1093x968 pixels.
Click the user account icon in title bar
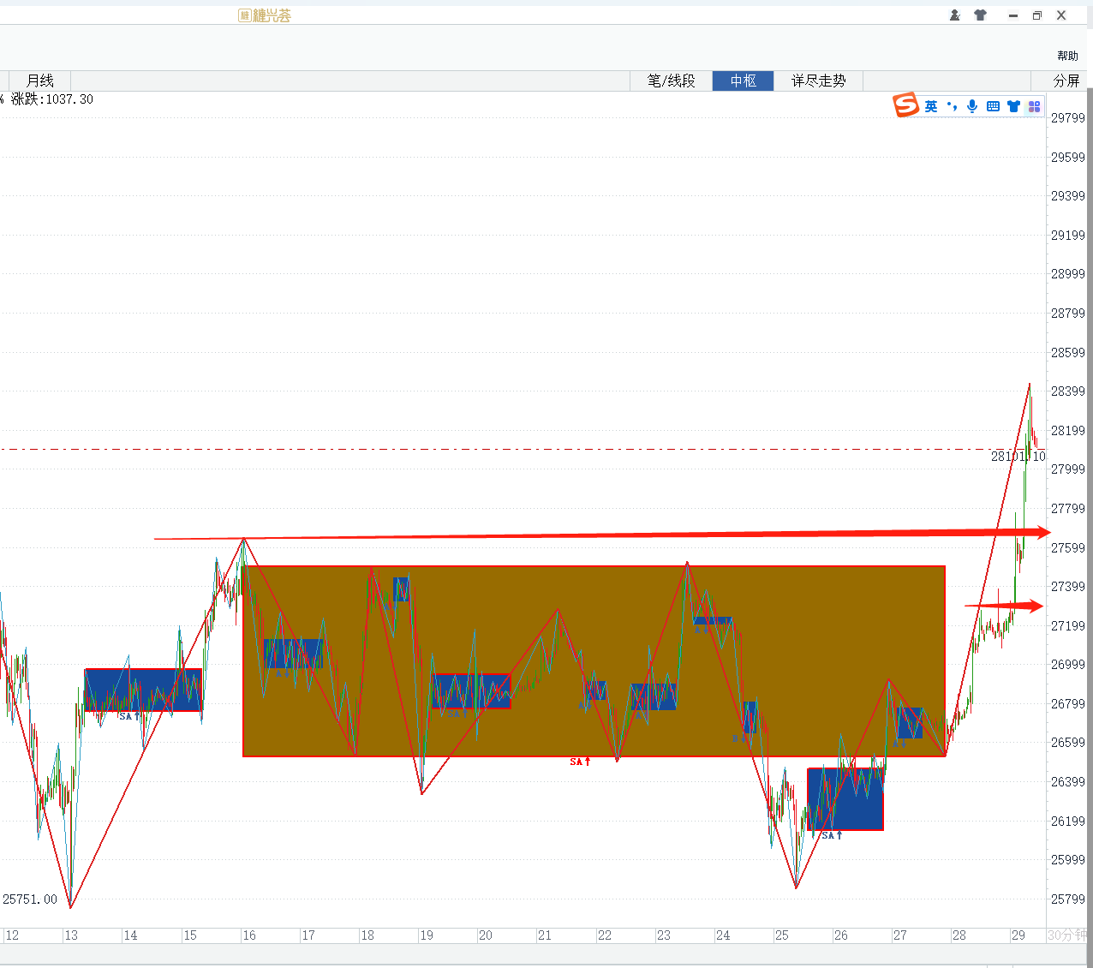click(955, 15)
